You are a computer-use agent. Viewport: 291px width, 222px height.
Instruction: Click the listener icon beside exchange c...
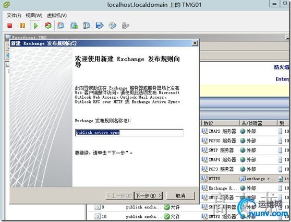242,179
